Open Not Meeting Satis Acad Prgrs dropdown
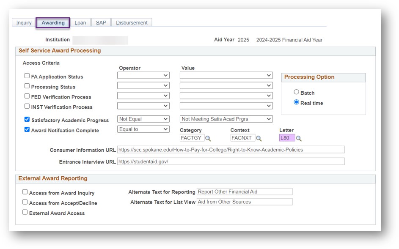Image resolution: width=399 pixels, height=249 pixels. pos(226,119)
